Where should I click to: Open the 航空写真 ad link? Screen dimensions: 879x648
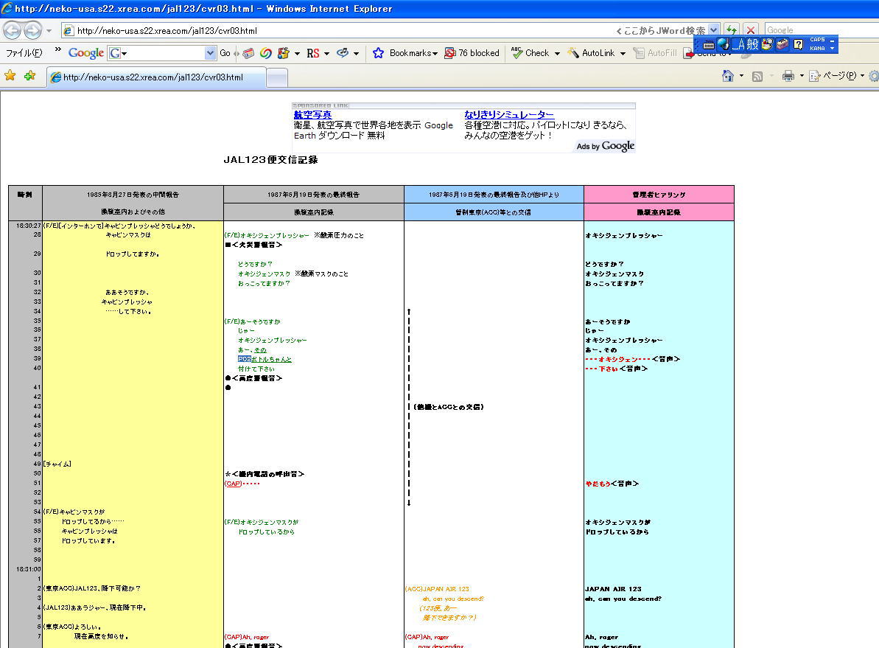tap(313, 114)
